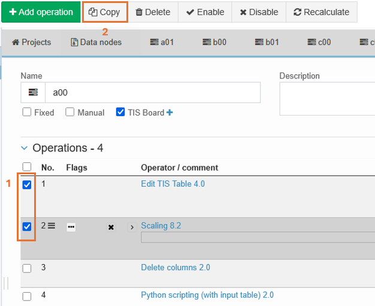Viewport: 375px width, 306px height.
Task: Go to Projects home tab
Action: pos(31,43)
